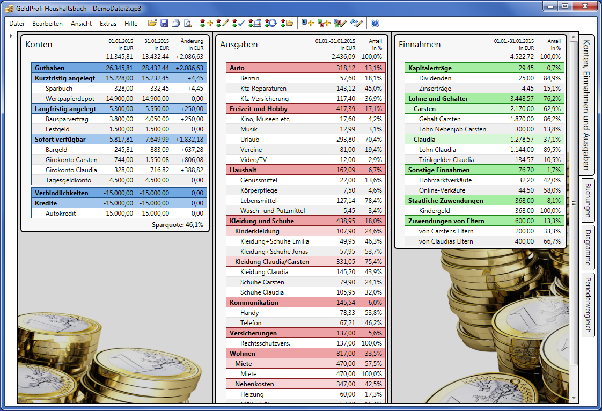Print using the printer icon
This screenshot has height=411, width=602.
[176, 23]
